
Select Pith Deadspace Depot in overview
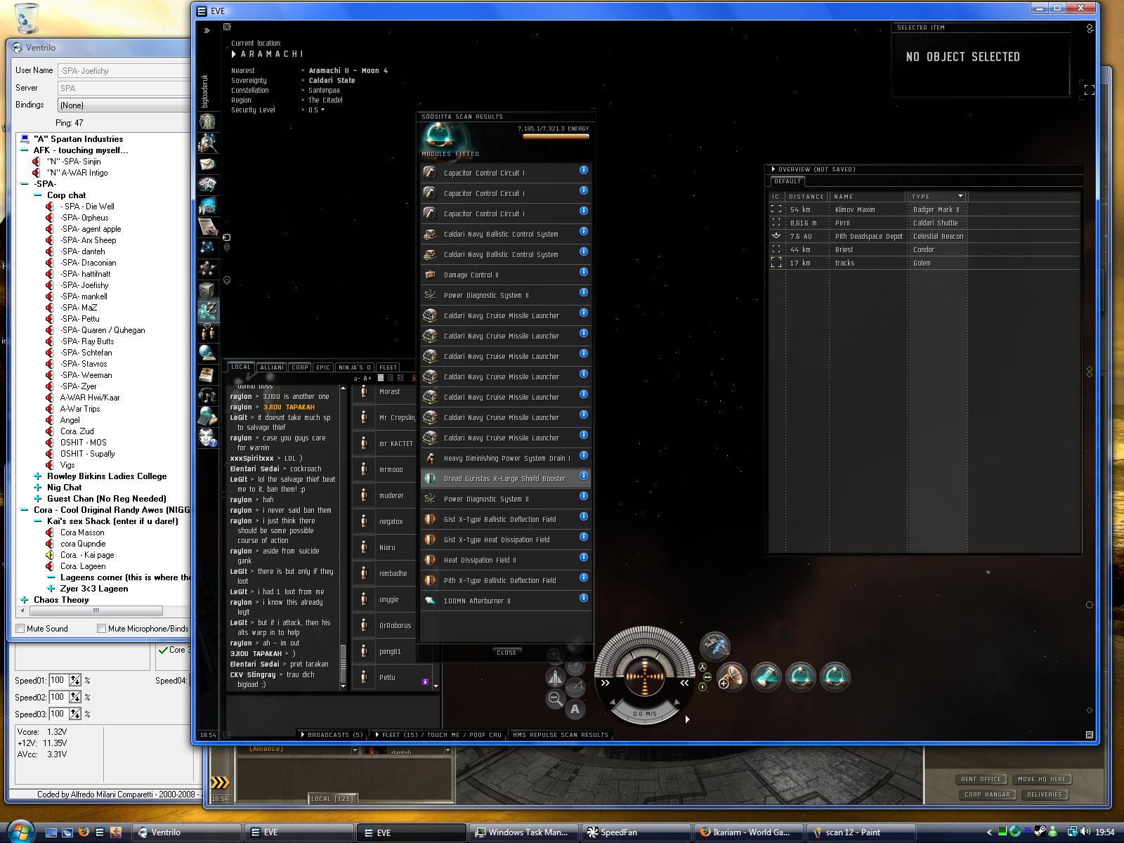pos(924,236)
